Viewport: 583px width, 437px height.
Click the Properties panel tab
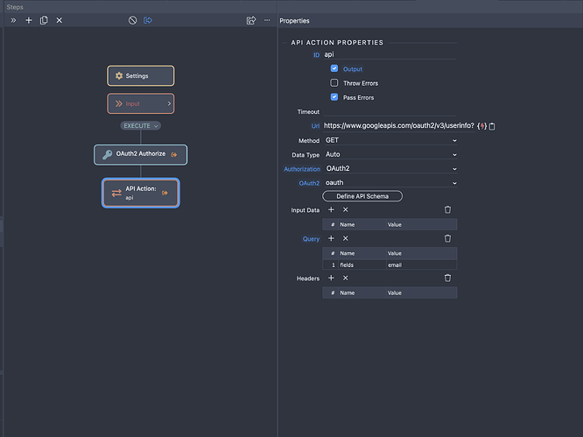(294, 21)
